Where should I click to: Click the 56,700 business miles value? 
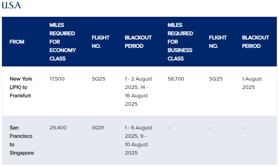click(176, 79)
